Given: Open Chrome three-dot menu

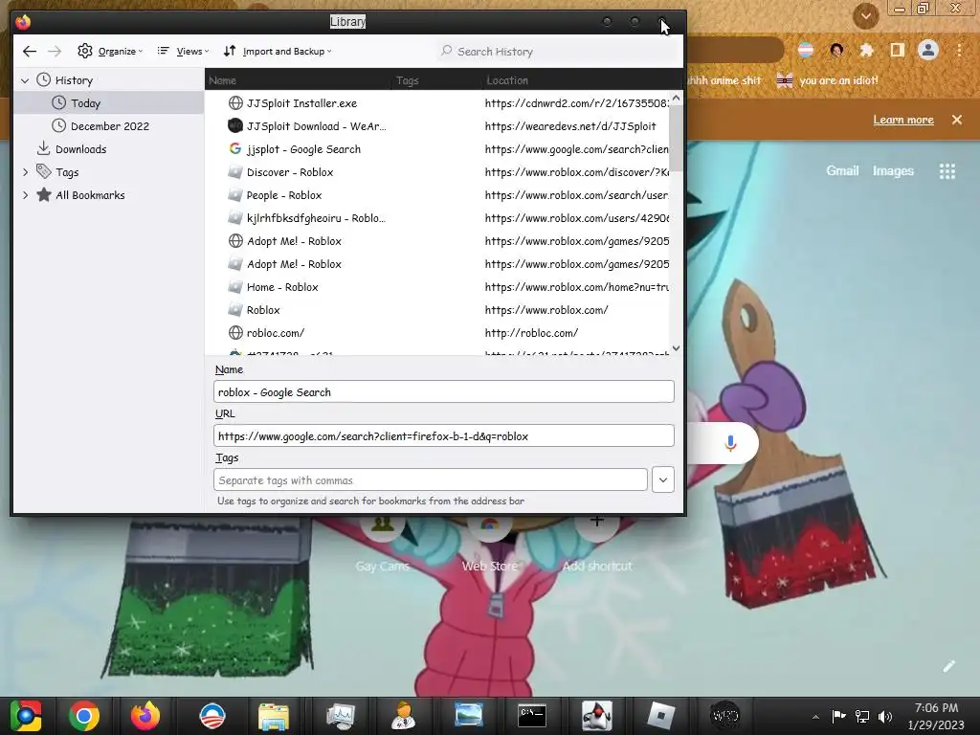Looking at the screenshot, I should (959, 50).
